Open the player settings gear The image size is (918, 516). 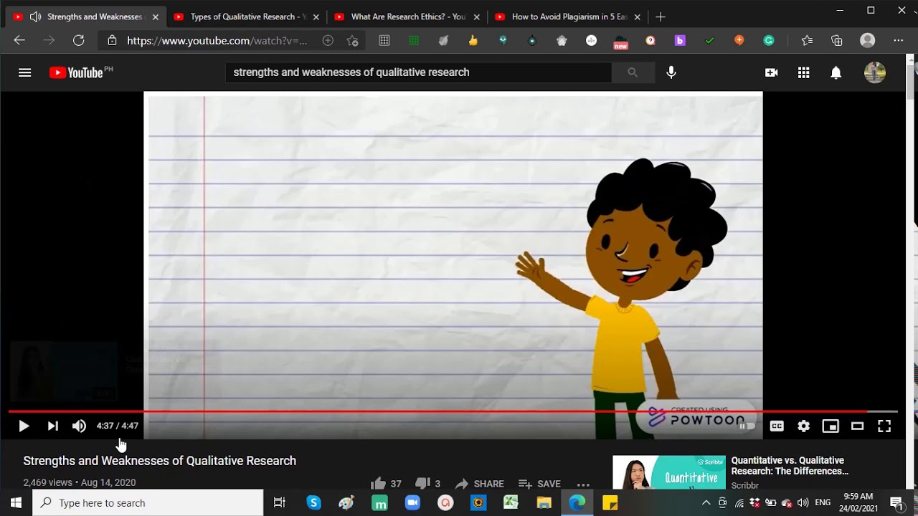[803, 426]
